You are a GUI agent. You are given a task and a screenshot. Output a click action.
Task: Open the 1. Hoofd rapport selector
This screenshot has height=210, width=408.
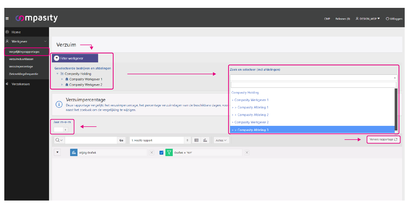point(160,140)
